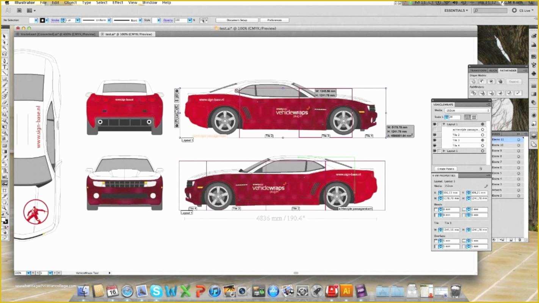The height and width of the screenshot is (303, 539).
Task: Click the wrench icon in VW Properties
Action: tap(486, 186)
